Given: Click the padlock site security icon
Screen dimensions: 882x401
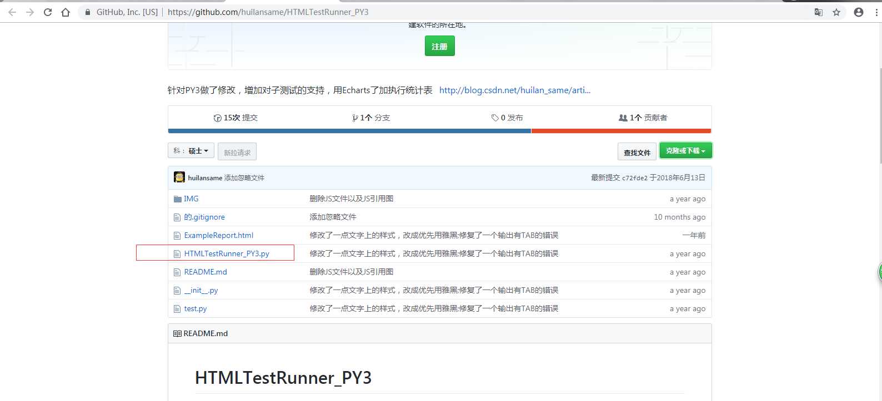Looking at the screenshot, I should tap(88, 12).
